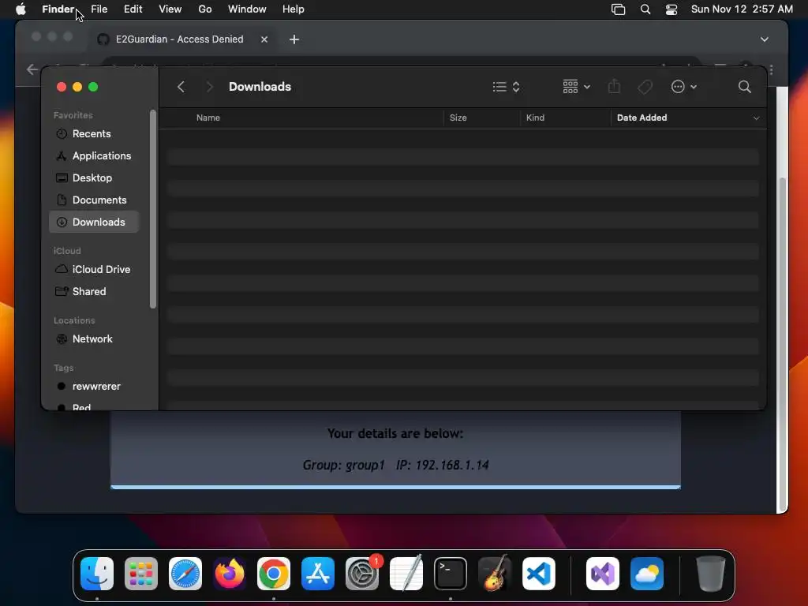Screen dimensions: 808x606
Task: Open Visual Studio from the Dock
Action: [603, 574]
